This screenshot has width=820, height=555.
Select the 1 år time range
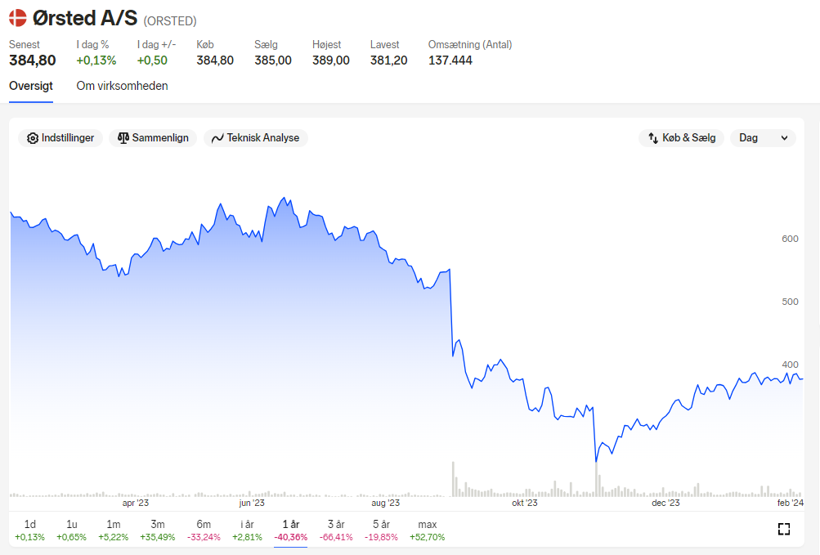coord(291,530)
